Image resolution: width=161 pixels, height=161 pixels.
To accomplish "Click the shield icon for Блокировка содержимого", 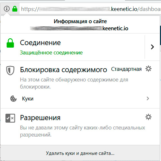I will pyautogui.click(x=10, y=71).
